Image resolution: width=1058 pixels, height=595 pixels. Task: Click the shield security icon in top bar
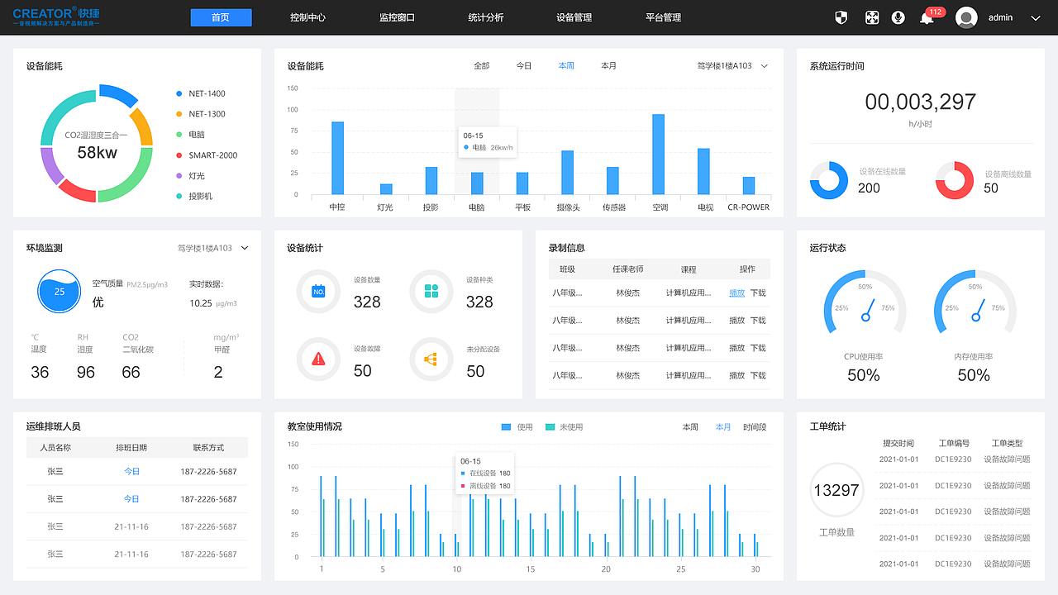click(x=841, y=17)
